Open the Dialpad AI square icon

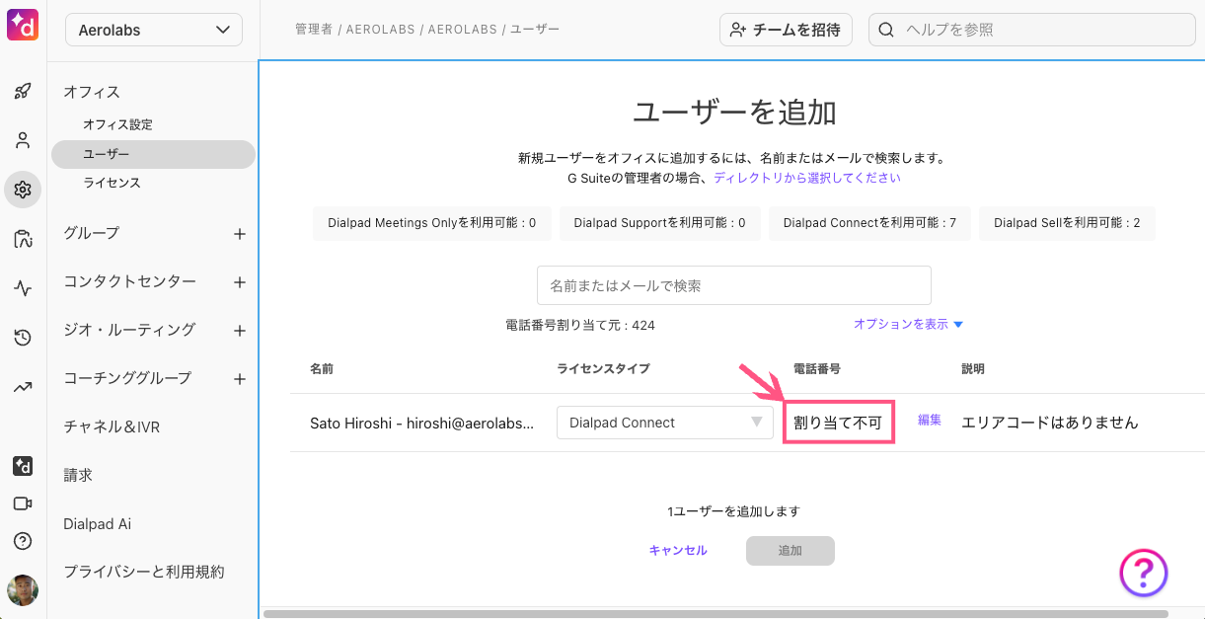(x=23, y=466)
